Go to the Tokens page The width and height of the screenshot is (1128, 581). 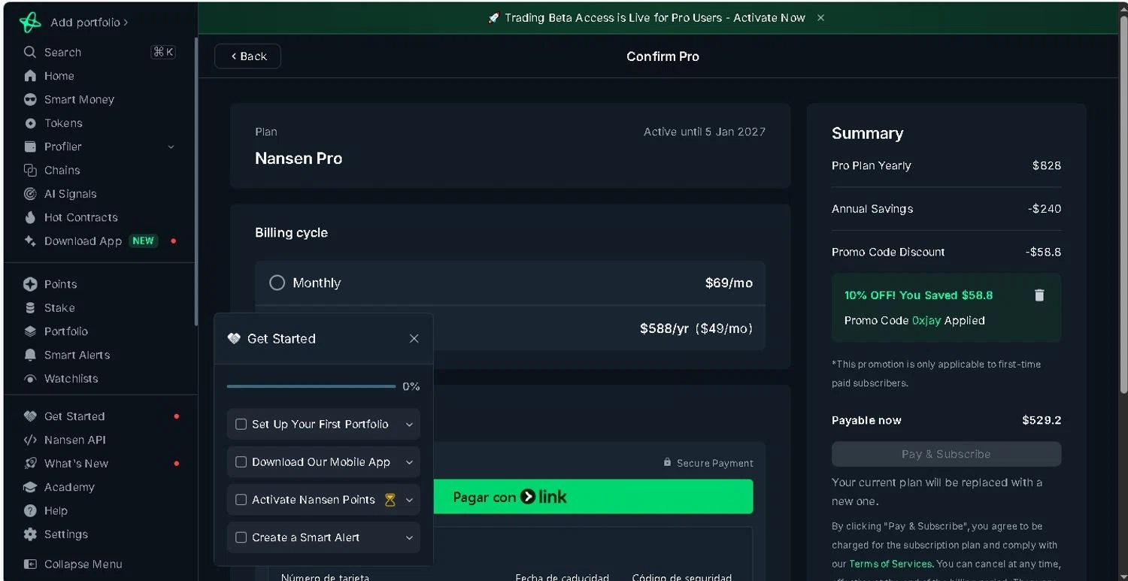coord(63,123)
